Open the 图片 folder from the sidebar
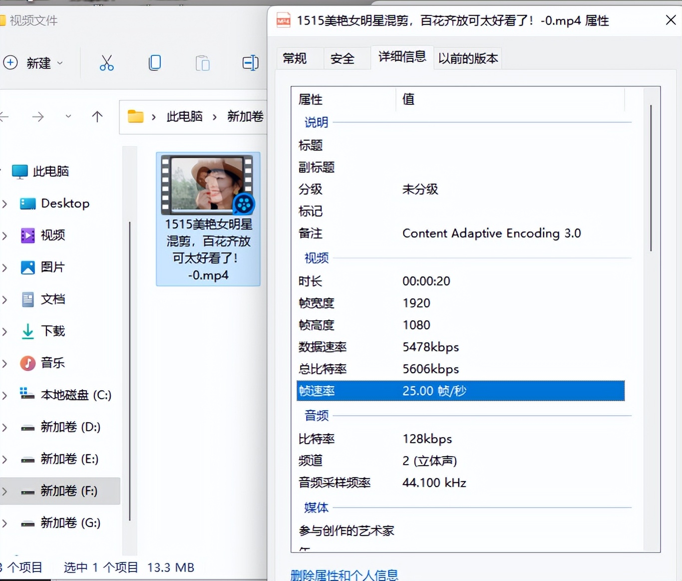Viewport: 682px width, 581px height. (52, 268)
